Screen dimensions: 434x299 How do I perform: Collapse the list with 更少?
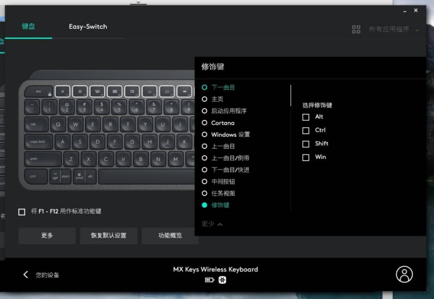coord(212,224)
